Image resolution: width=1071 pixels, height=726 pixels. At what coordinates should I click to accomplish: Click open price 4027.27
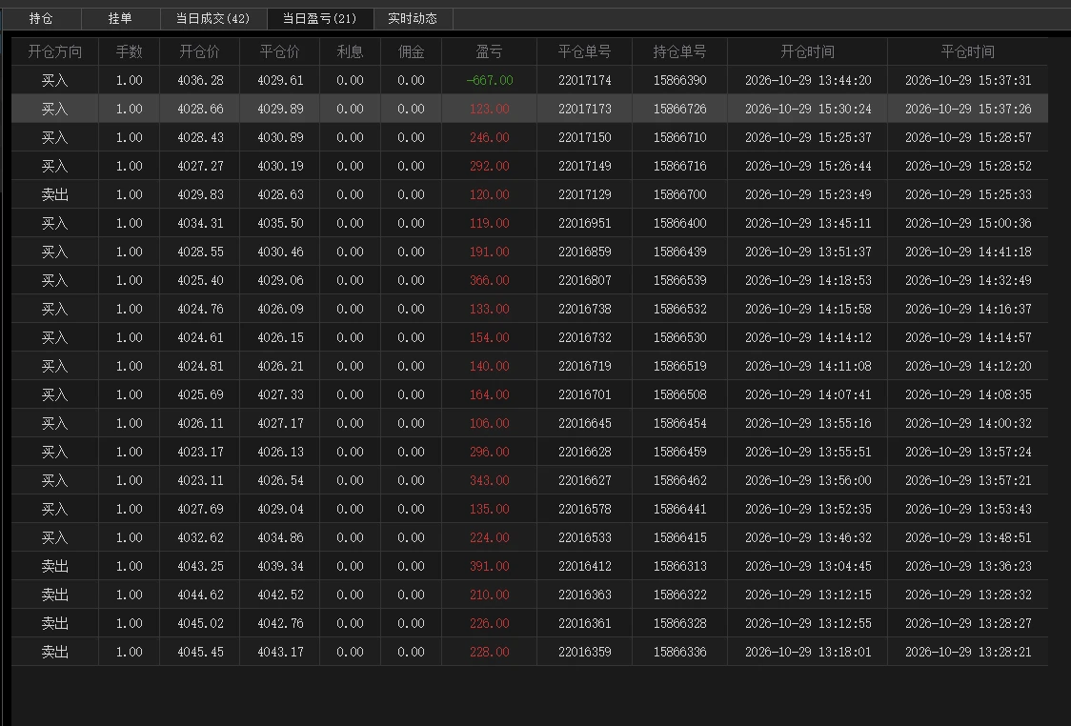click(200, 167)
